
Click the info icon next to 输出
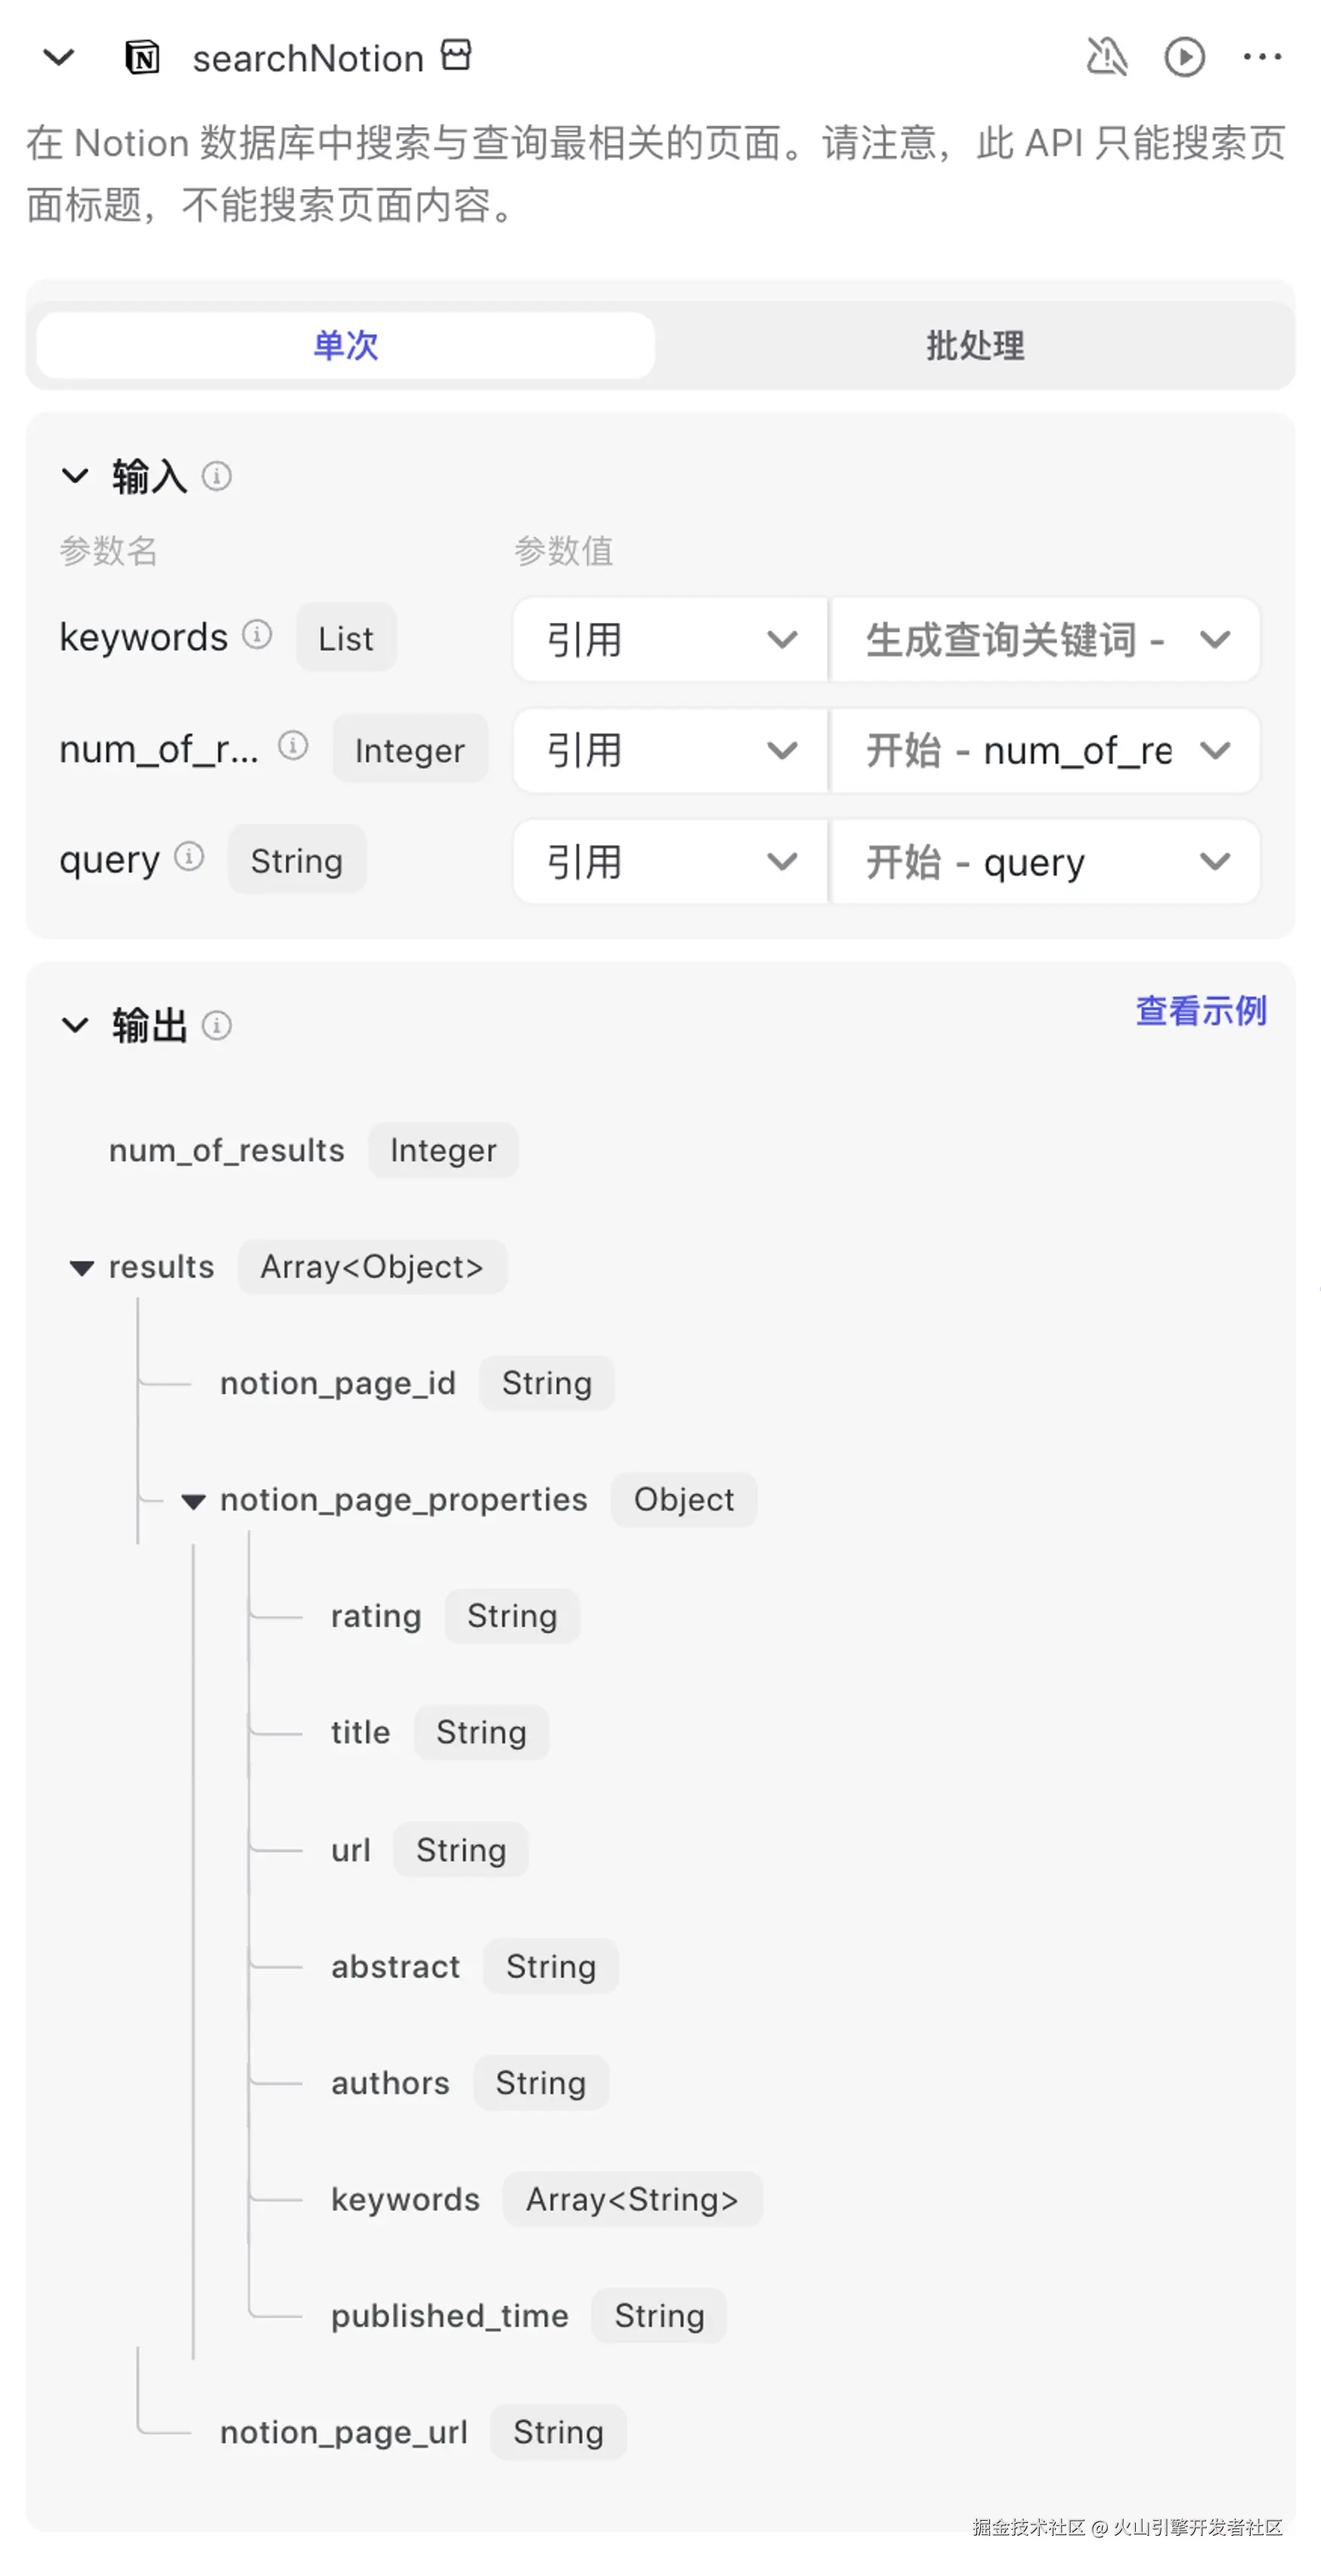[x=217, y=1025]
